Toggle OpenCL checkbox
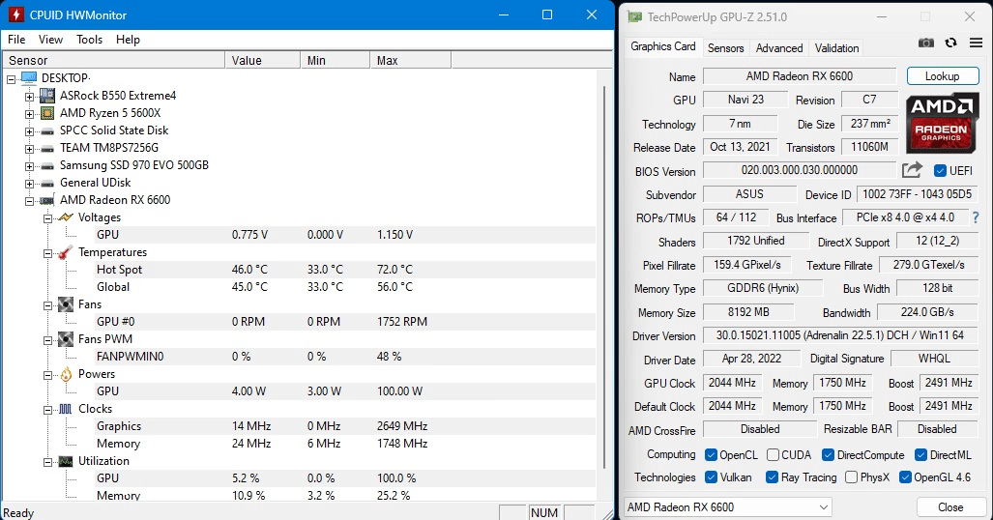This screenshot has width=993, height=520. 711,455
